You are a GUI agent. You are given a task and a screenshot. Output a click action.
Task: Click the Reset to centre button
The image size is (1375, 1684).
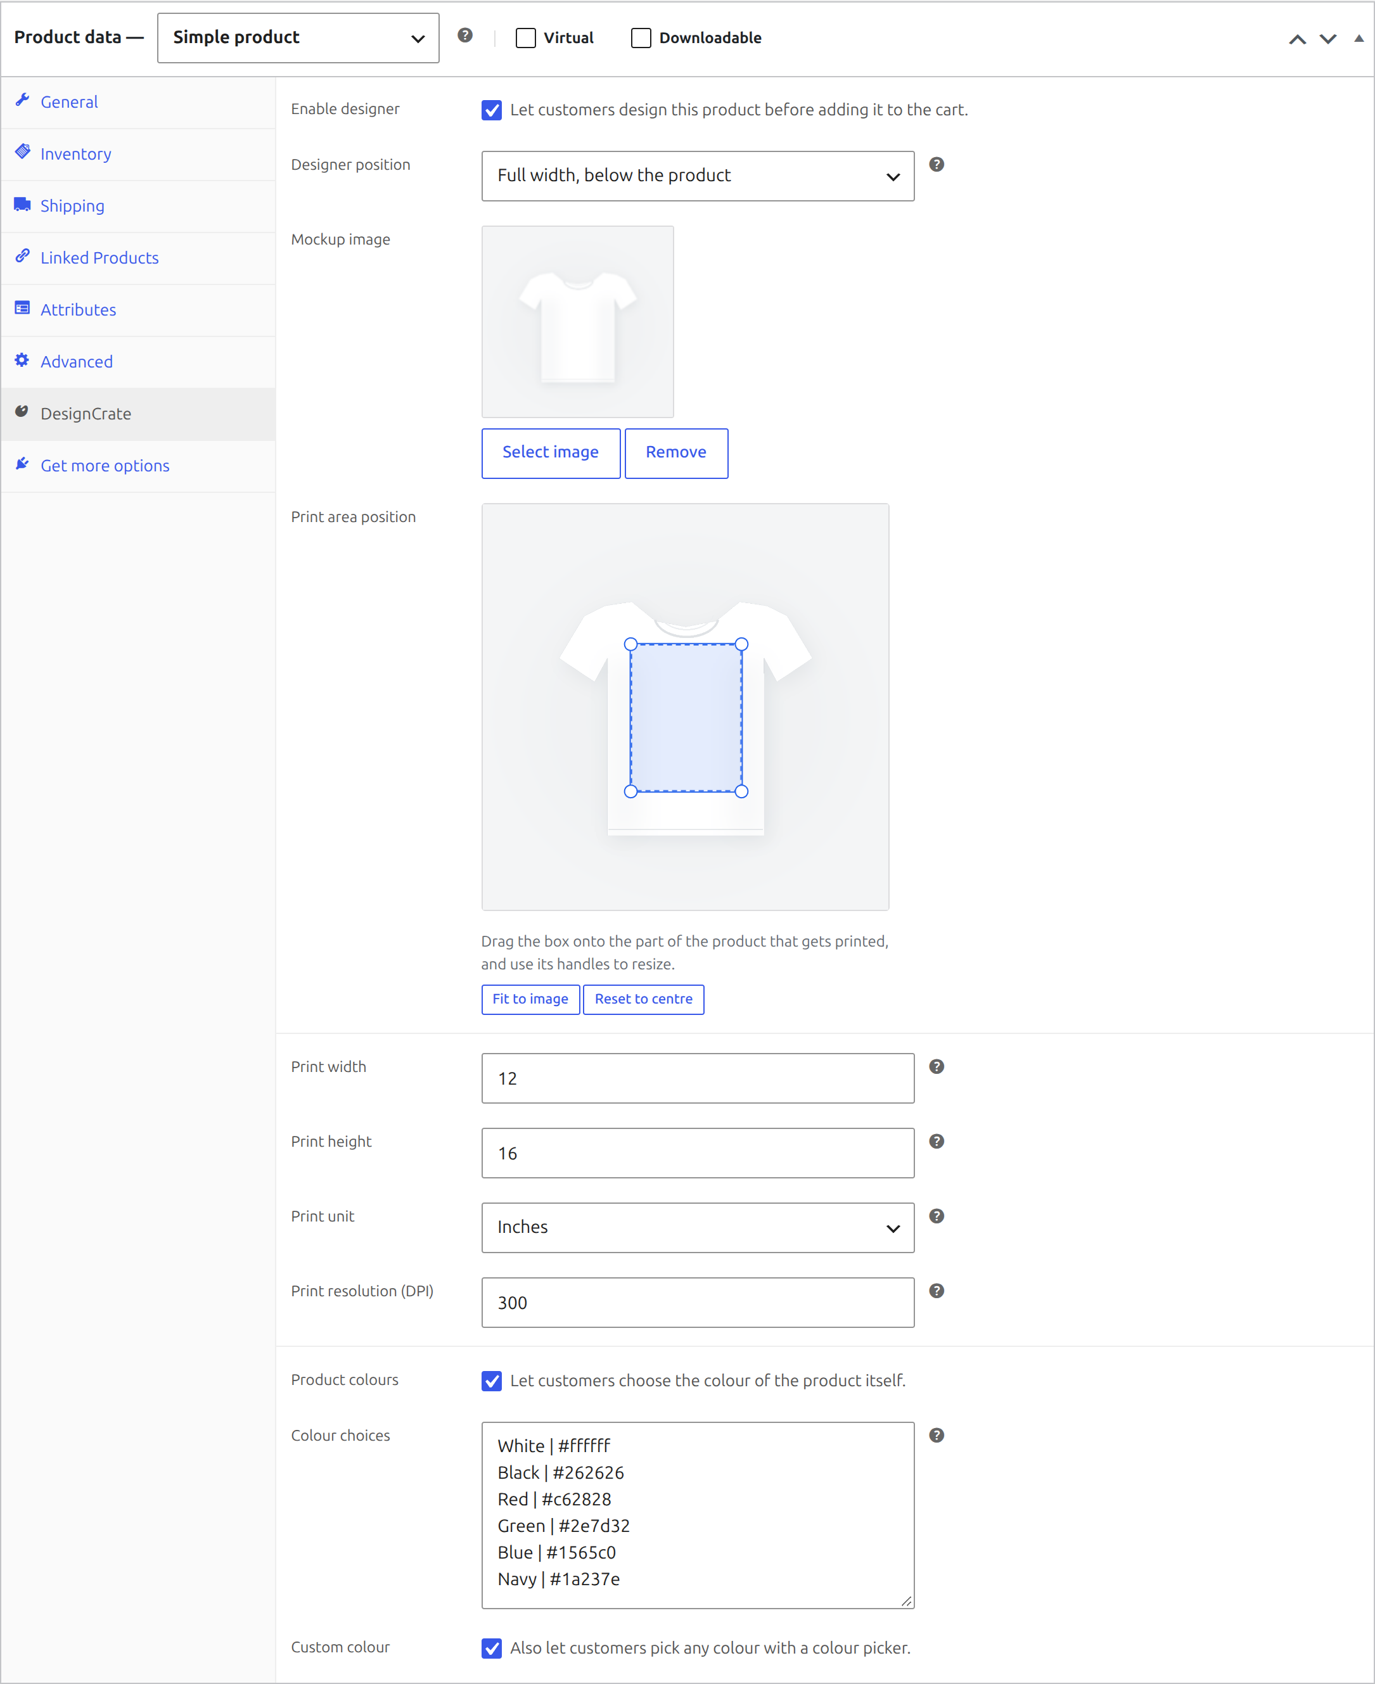(x=643, y=999)
